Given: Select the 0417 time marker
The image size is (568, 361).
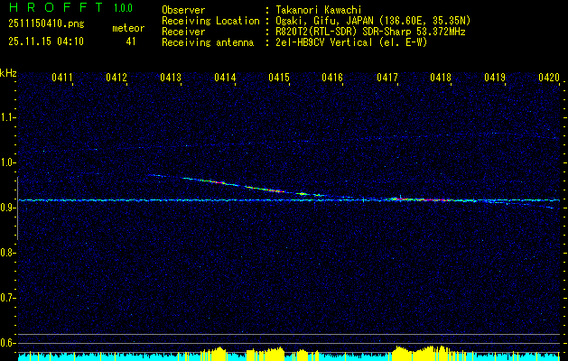Looking at the screenshot, I should pos(386,79).
